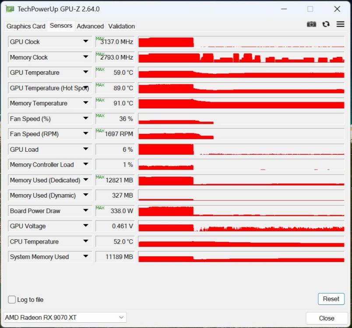
Task: Click the CPU Temperature history graph
Action: (x=241, y=241)
